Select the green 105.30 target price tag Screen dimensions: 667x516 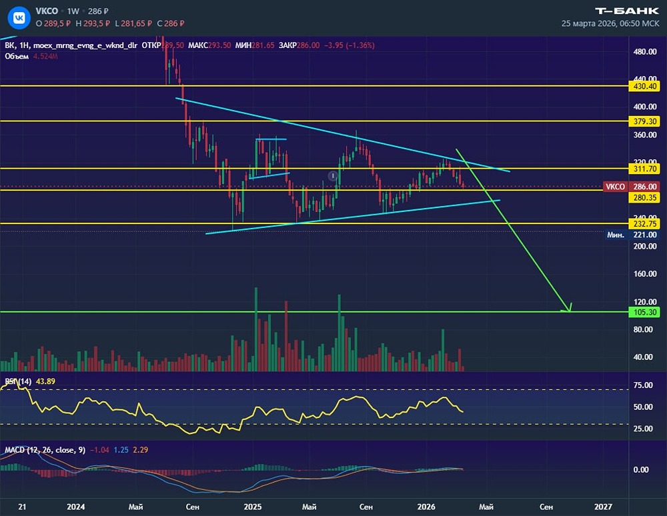tap(644, 312)
